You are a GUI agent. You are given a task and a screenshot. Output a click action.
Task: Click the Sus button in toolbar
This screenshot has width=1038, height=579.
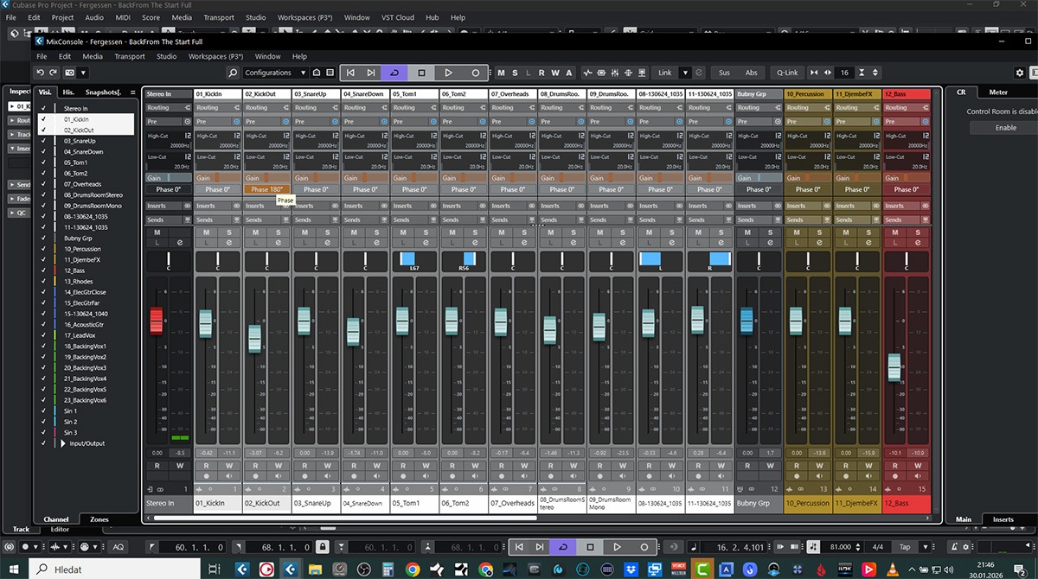click(x=724, y=73)
